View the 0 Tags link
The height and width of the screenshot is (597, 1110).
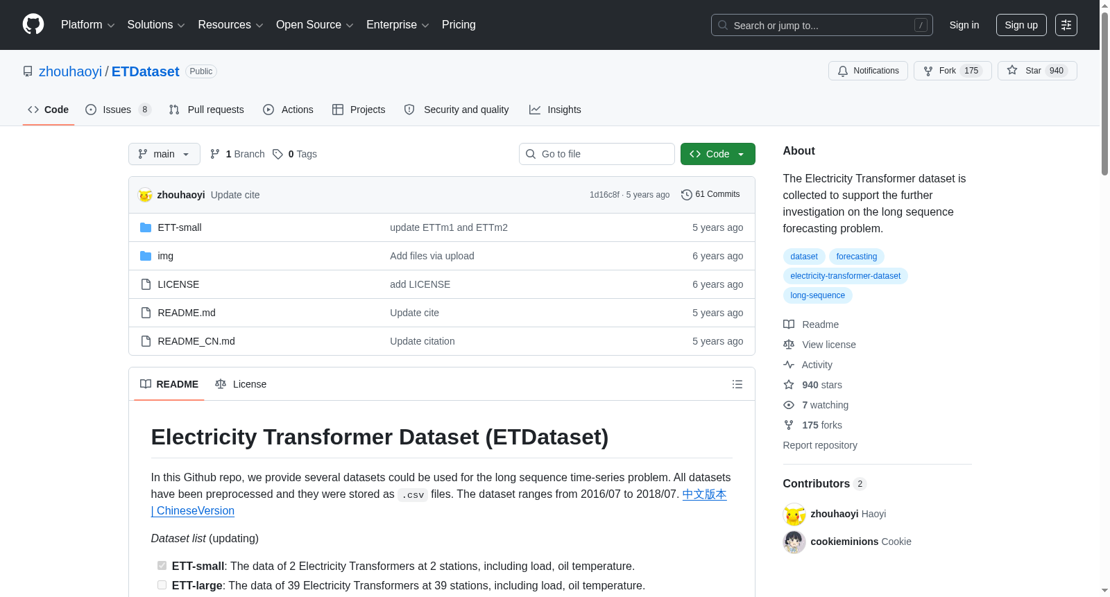point(295,154)
